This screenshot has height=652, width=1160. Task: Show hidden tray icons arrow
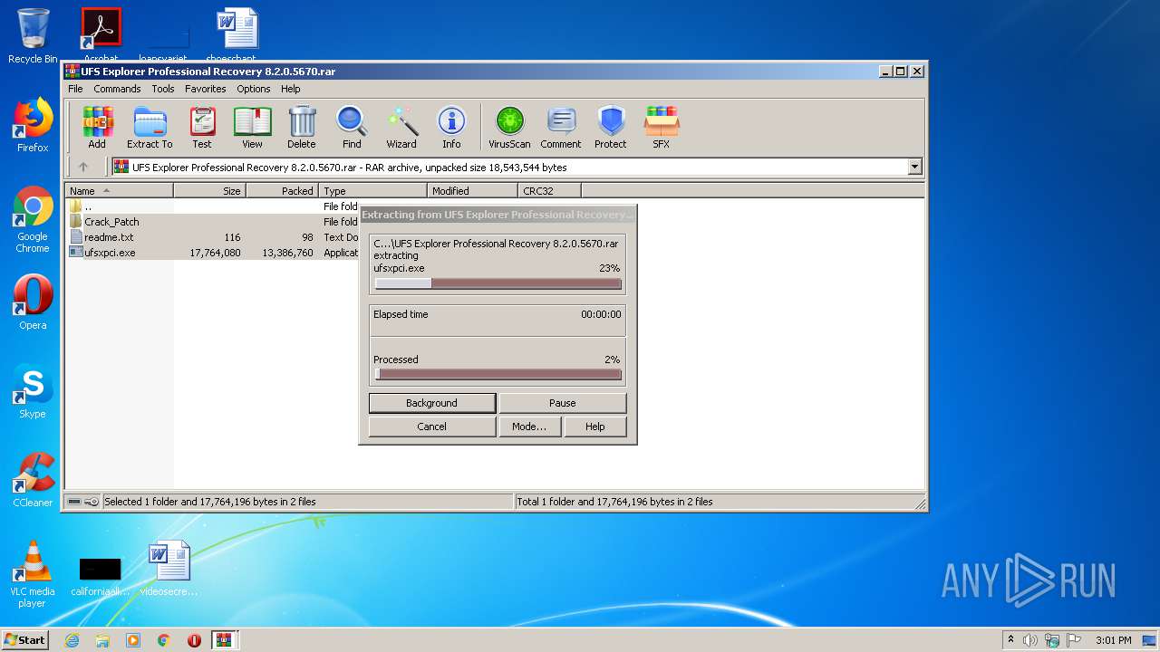pos(1010,640)
